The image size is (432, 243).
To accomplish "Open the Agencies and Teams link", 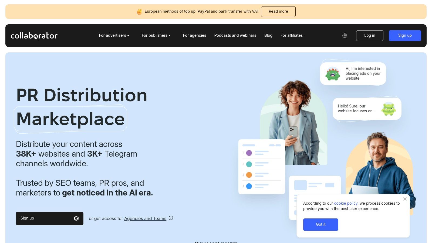I will pos(145,218).
